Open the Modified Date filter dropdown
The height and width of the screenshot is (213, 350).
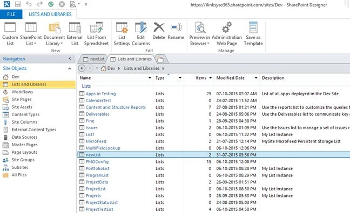tap(256, 78)
